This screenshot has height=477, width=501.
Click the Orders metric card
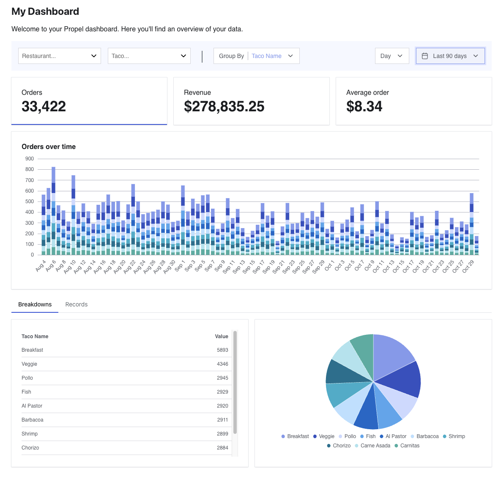[89, 101]
